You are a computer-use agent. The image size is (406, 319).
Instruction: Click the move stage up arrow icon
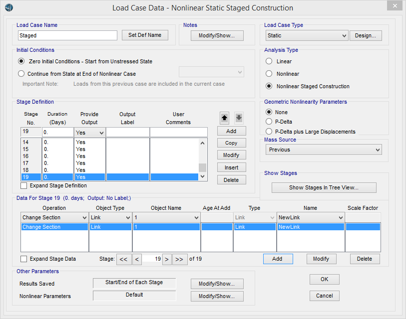(224, 118)
